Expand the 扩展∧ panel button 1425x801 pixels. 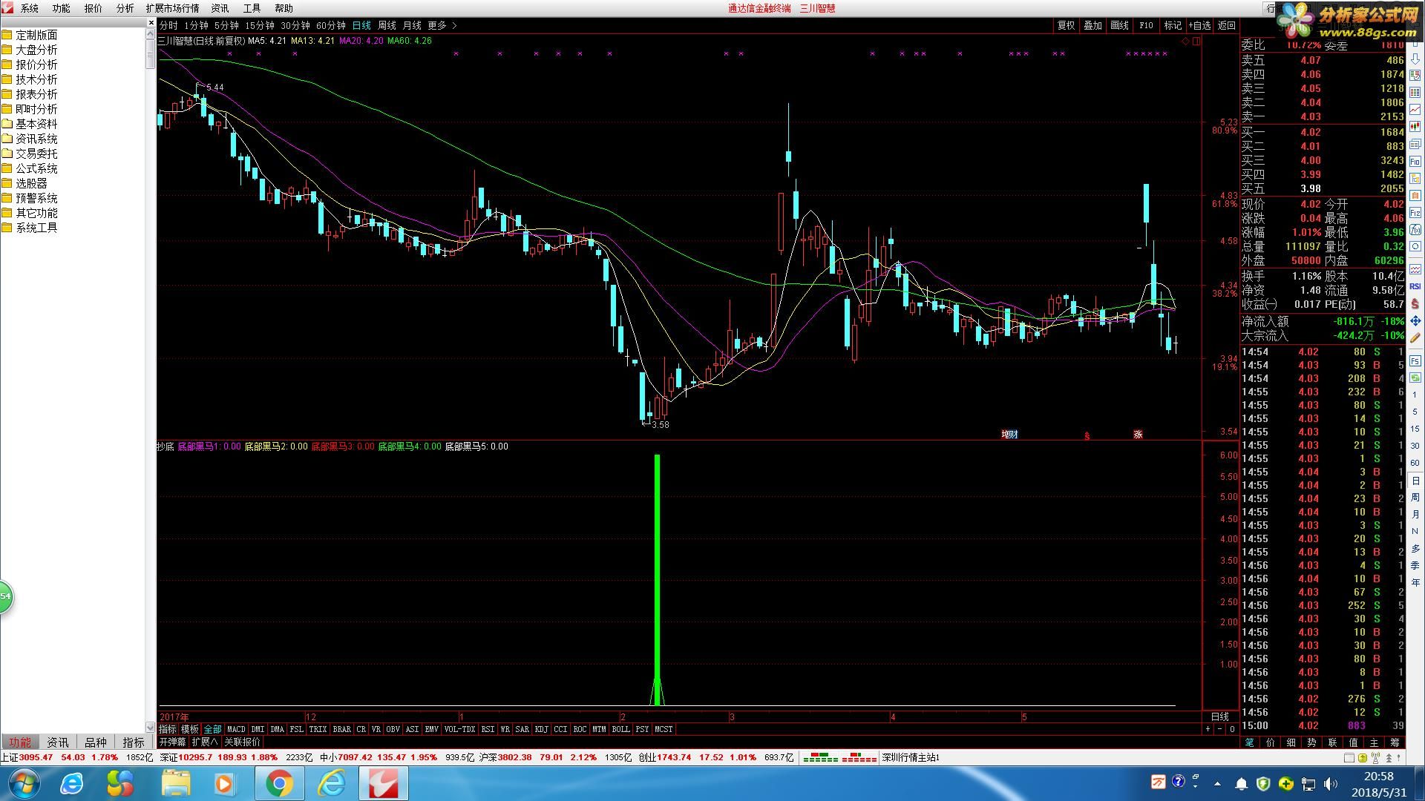[205, 742]
